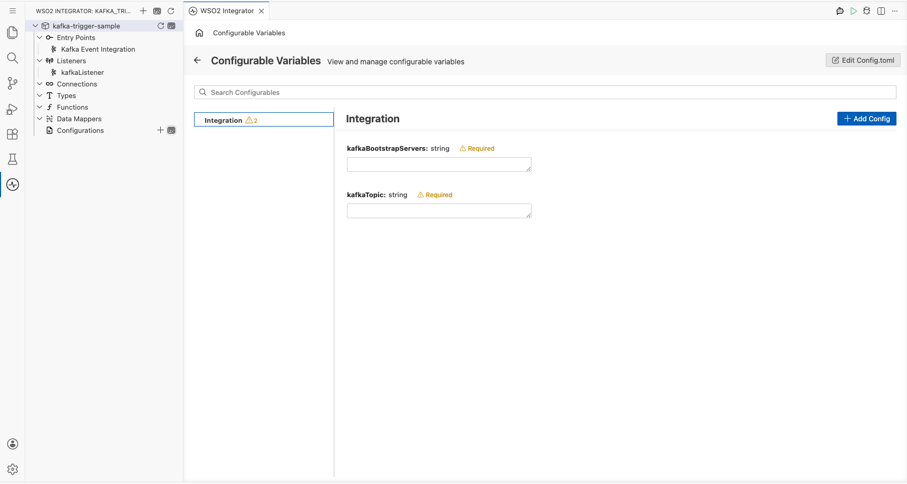Open the Manage gear settings icon
Viewport: 907px width, 484px height.
point(13,469)
